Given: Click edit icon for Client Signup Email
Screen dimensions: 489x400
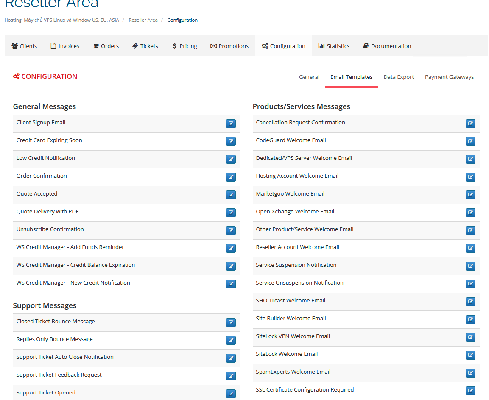Looking at the screenshot, I should [x=231, y=124].
